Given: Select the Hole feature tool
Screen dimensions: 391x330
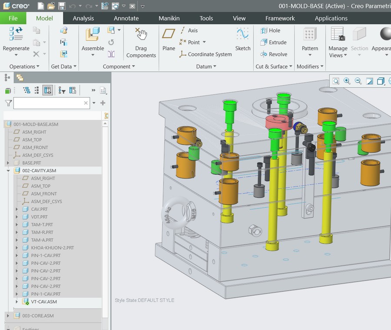Looking at the screenshot, I should point(270,30).
